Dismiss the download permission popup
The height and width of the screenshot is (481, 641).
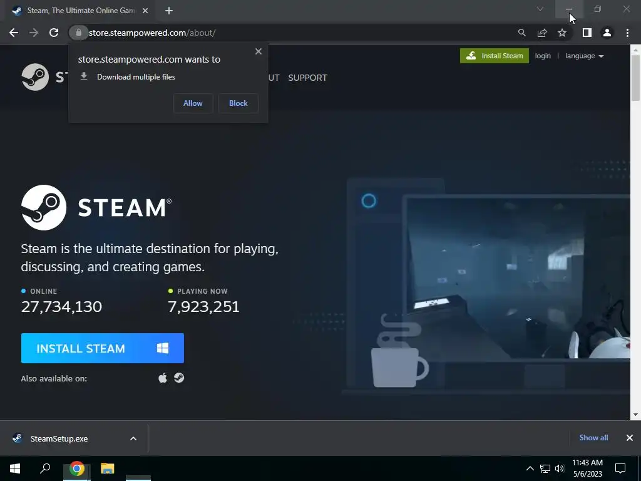(259, 51)
